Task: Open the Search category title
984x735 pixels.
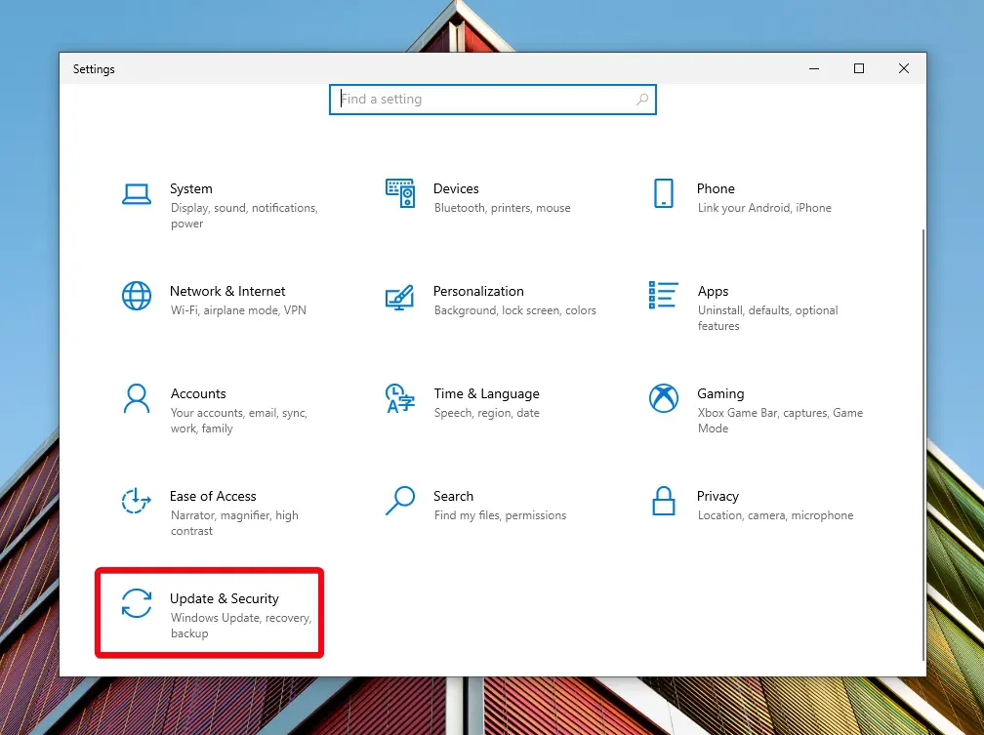Action: [x=453, y=496]
